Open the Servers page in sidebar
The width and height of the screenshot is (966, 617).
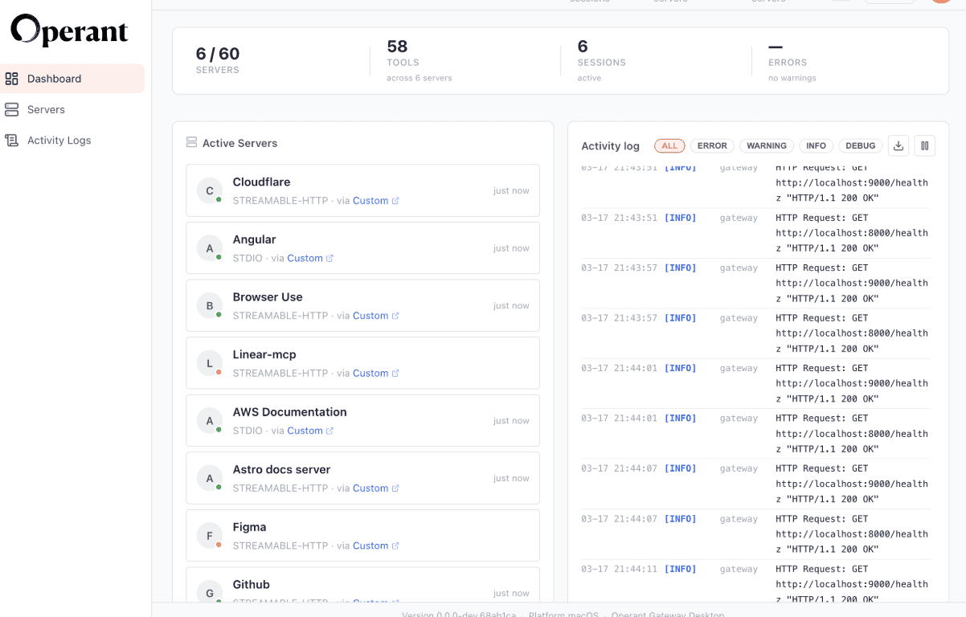[72, 109]
